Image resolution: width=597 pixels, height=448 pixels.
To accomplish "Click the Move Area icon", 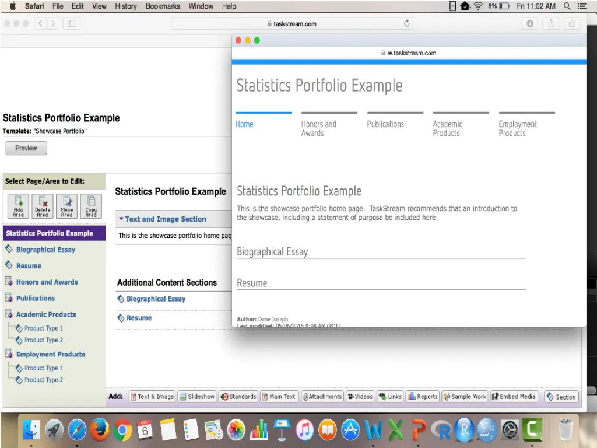I will pyautogui.click(x=66, y=206).
